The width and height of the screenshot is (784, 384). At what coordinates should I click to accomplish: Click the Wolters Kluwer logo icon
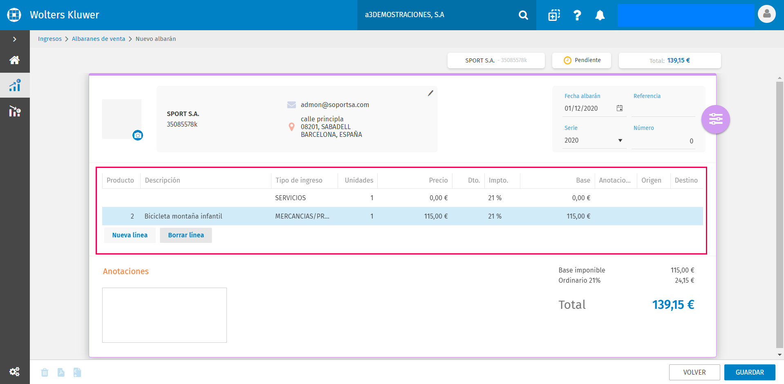click(x=14, y=15)
